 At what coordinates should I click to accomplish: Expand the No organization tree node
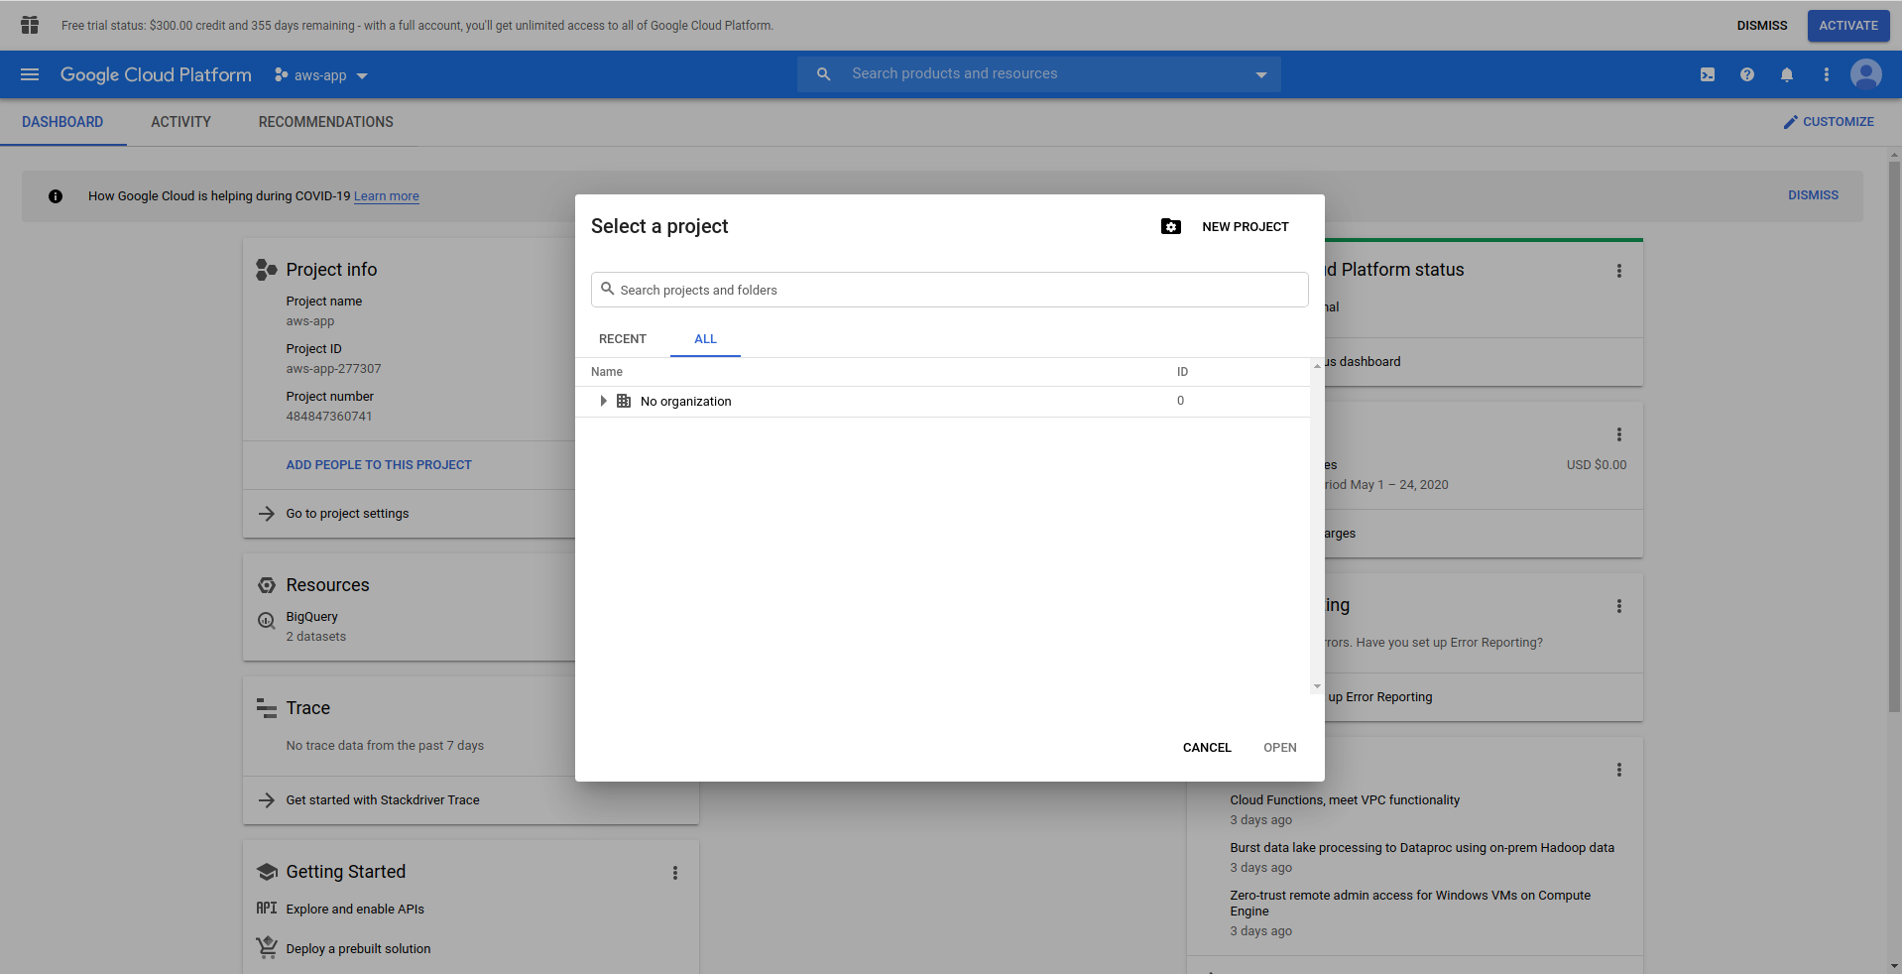coord(603,401)
